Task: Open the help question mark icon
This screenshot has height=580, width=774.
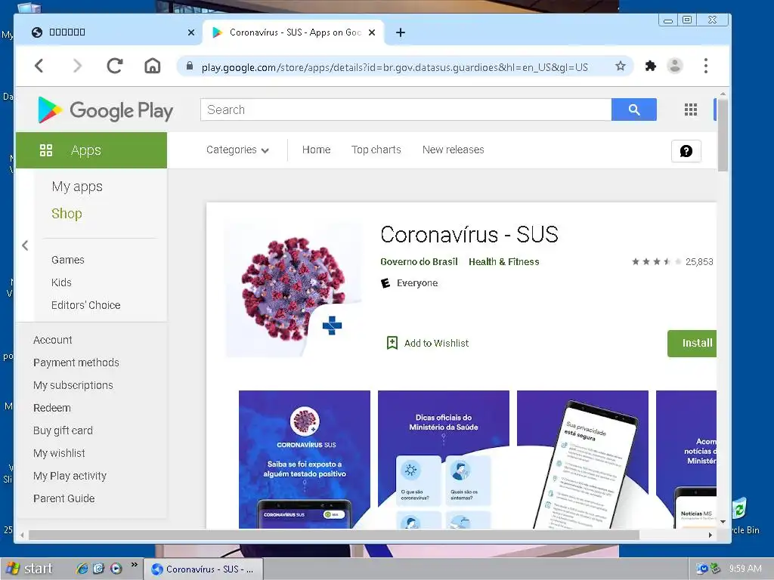Action: pyautogui.click(x=686, y=151)
